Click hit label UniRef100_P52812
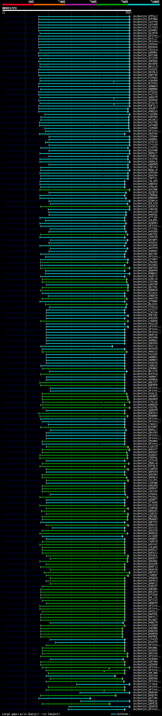Viewport: 162px width, 716px height. pyautogui.click(x=145, y=497)
